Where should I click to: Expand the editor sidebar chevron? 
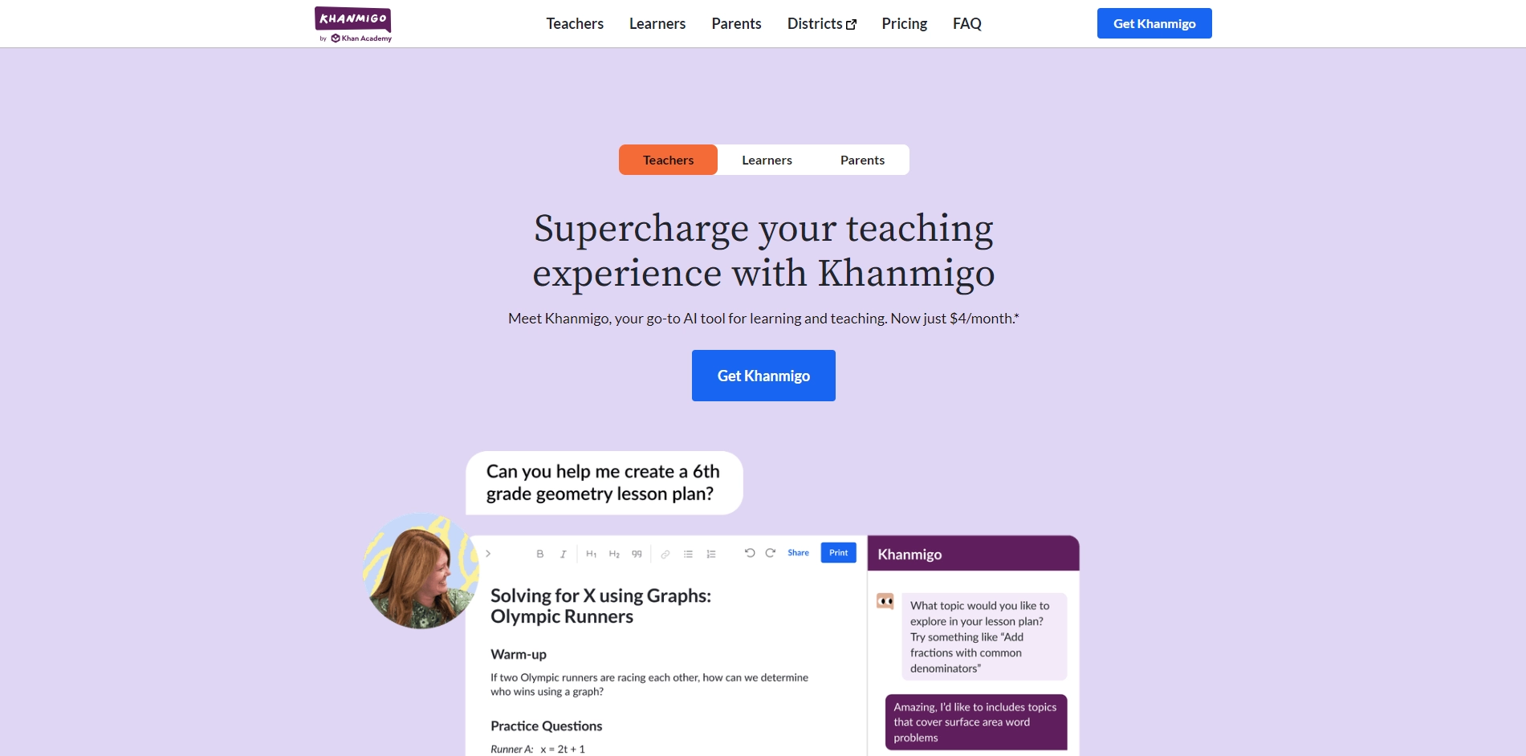point(488,554)
